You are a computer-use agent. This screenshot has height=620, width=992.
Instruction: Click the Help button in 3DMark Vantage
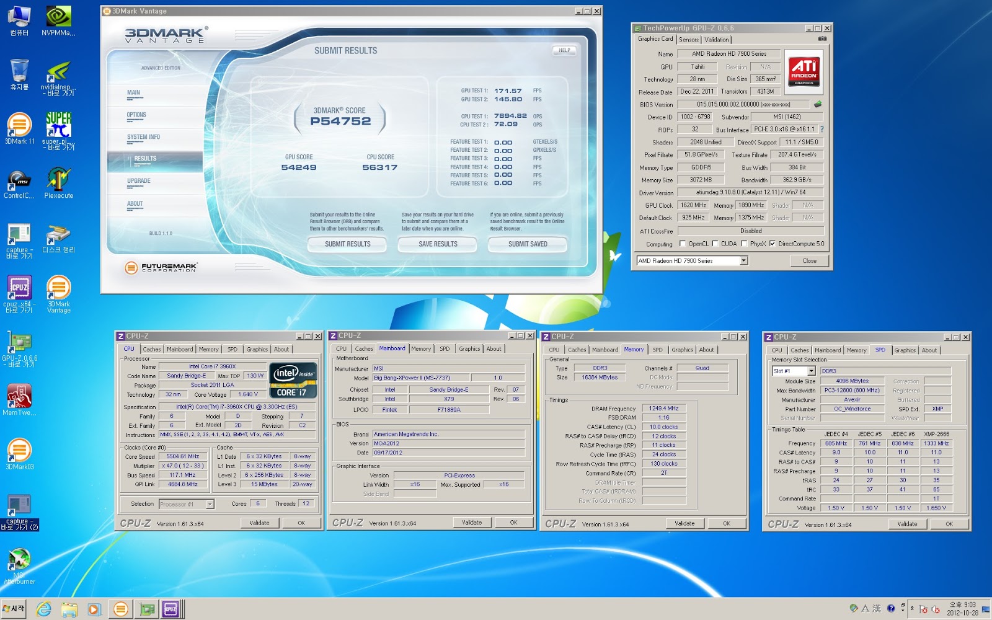(x=564, y=50)
